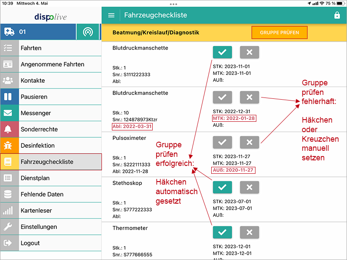Mark Thermometer with cross
The height and width of the screenshot is (260, 347).
[249, 232]
